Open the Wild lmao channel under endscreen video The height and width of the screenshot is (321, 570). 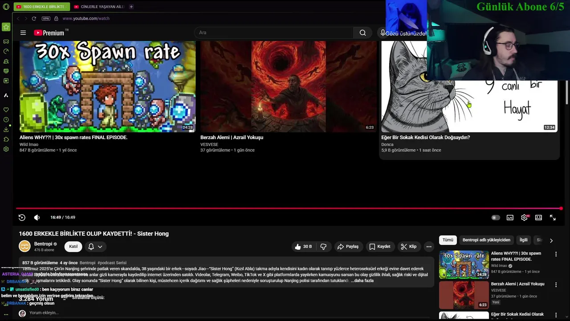(x=29, y=144)
